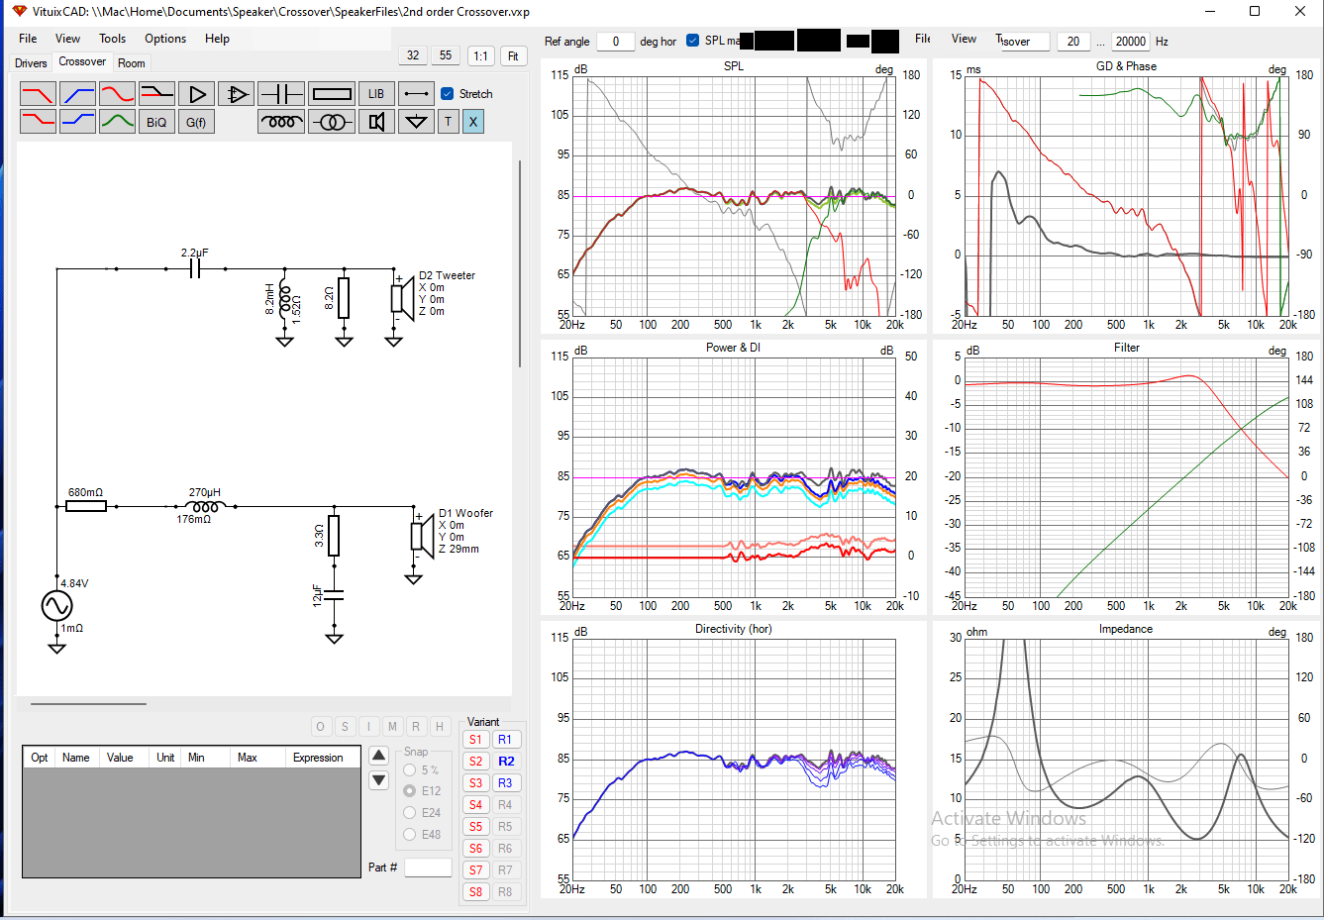Select the E48 snap radio button
Screen dimensions: 1324x920
click(410, 835)
